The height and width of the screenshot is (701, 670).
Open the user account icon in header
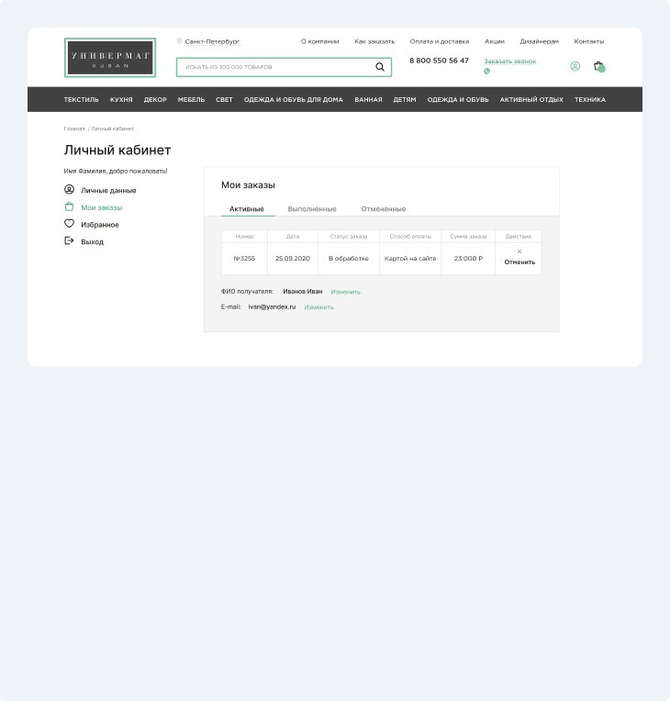point(575,66)
